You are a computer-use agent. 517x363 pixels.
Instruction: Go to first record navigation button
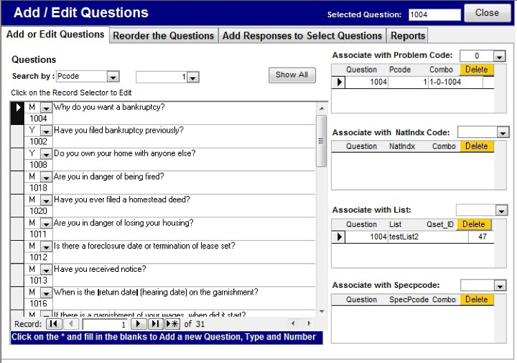click(x=54, y=324)
